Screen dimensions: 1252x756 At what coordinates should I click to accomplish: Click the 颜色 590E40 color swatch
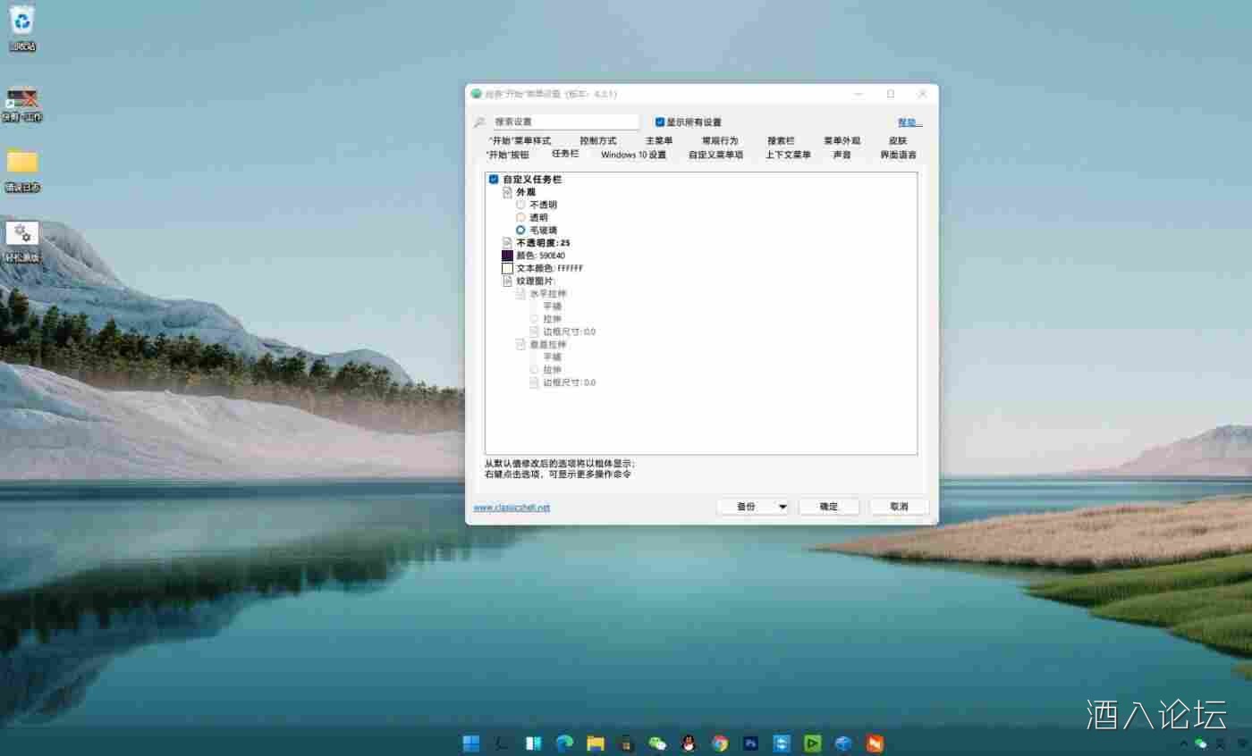[506, 255]
